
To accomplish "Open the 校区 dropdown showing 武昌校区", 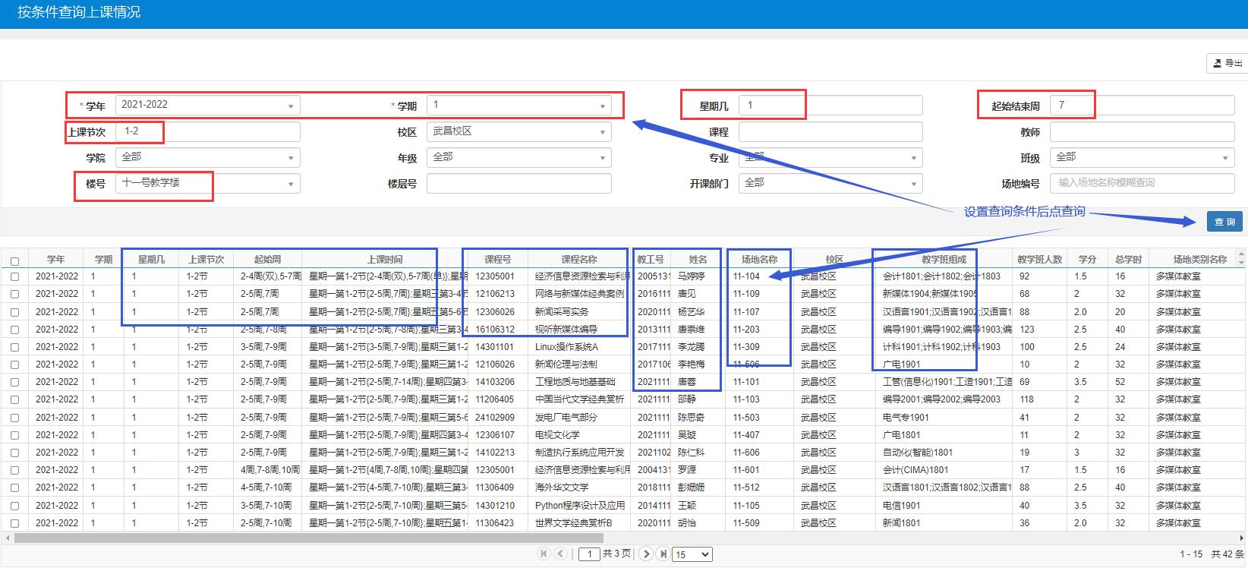I will pos(518,132).
